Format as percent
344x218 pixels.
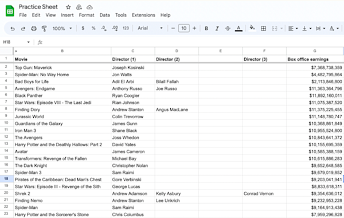(93, 28)
